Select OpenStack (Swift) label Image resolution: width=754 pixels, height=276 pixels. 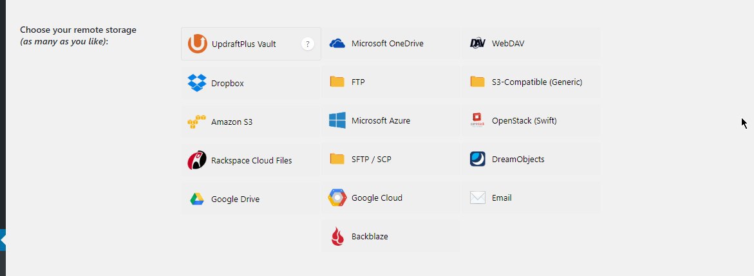[524, 121]
